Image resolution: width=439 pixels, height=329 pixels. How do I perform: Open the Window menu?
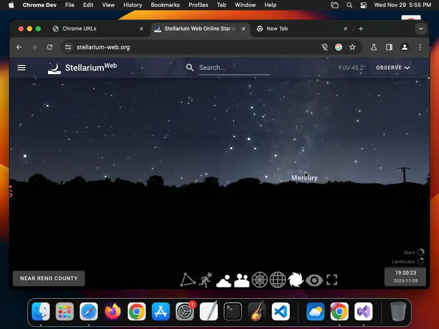coord(245,5)
